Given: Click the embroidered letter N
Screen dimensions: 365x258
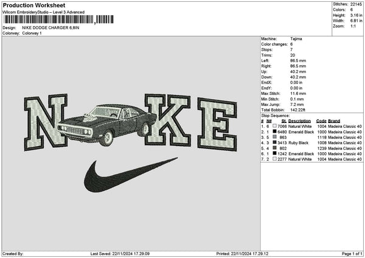Looking at the screenshot, I should [46, 122].
